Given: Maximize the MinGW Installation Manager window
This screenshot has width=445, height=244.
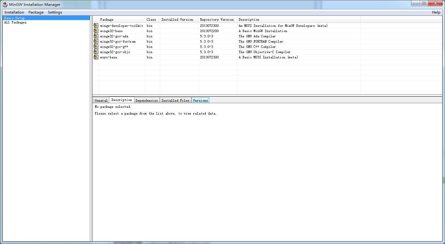Looking at the screenshot, I should click(424, 3).
